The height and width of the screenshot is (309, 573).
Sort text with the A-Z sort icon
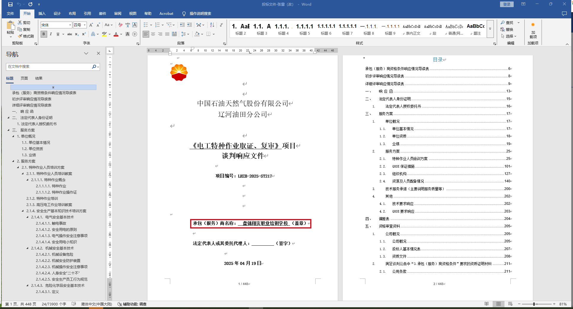pos(212,25)
